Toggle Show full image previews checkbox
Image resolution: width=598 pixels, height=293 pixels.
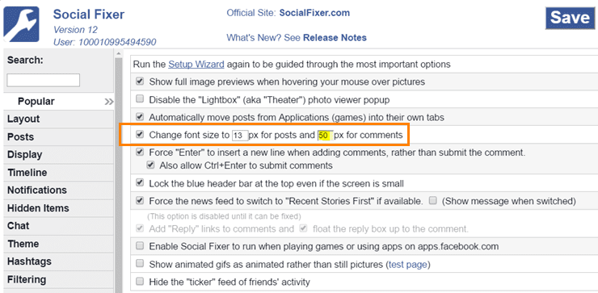tap(140, 82)
